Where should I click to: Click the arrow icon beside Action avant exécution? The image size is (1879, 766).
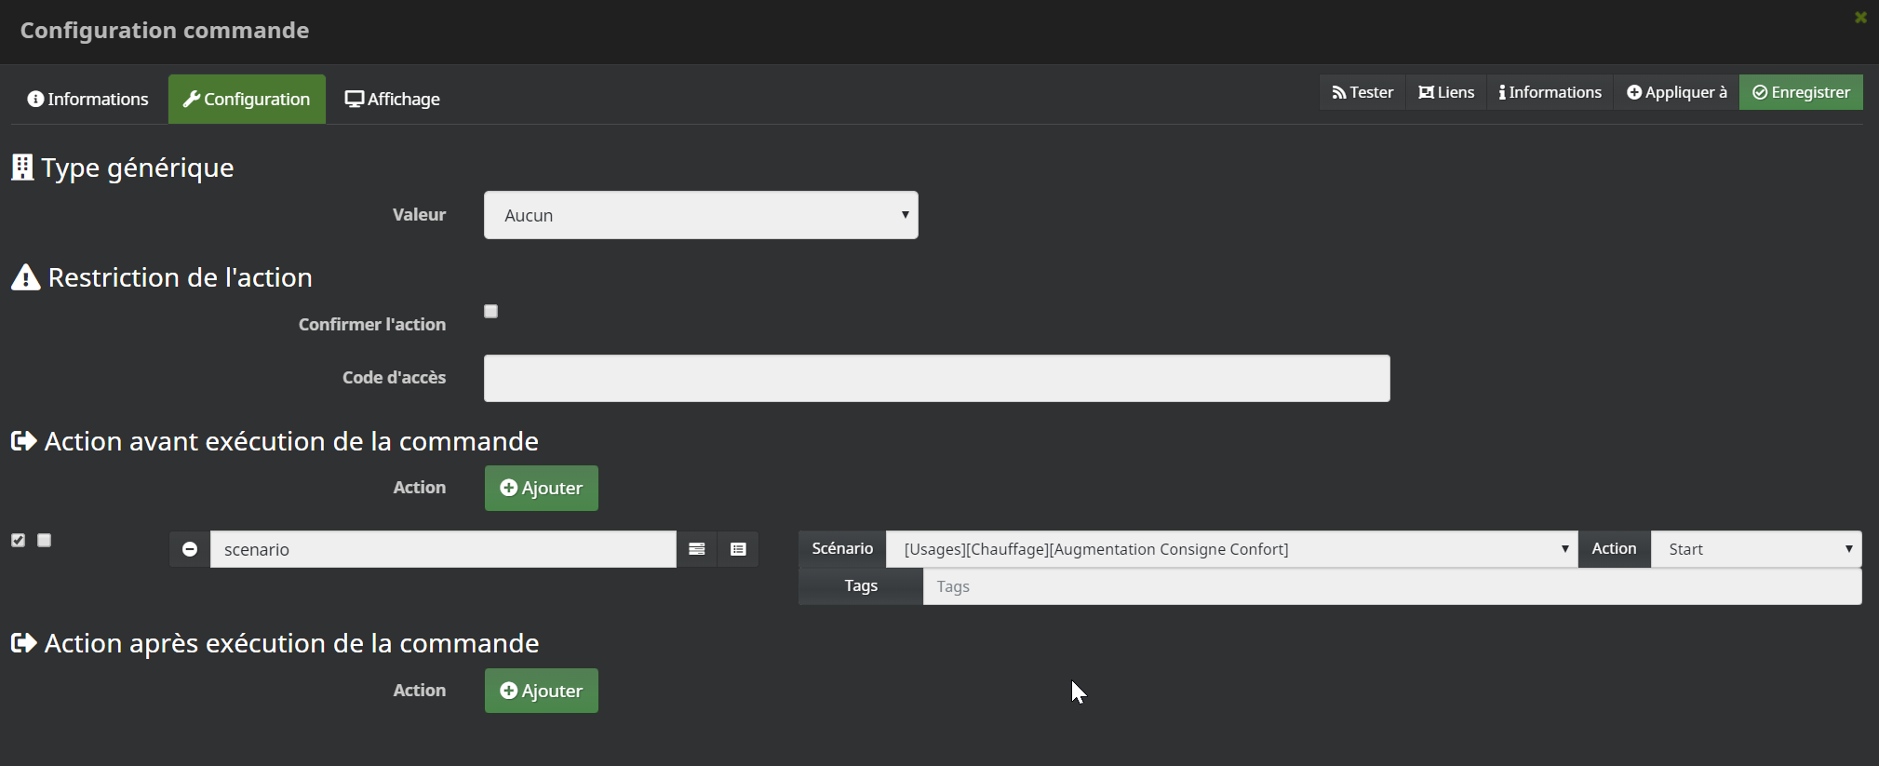click(x=24, y=441)
